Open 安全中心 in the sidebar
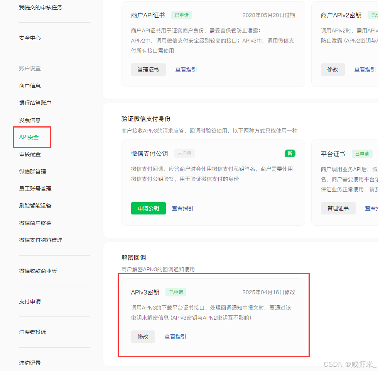This screenshot has width=378, height=371. (x=30, y=38)
